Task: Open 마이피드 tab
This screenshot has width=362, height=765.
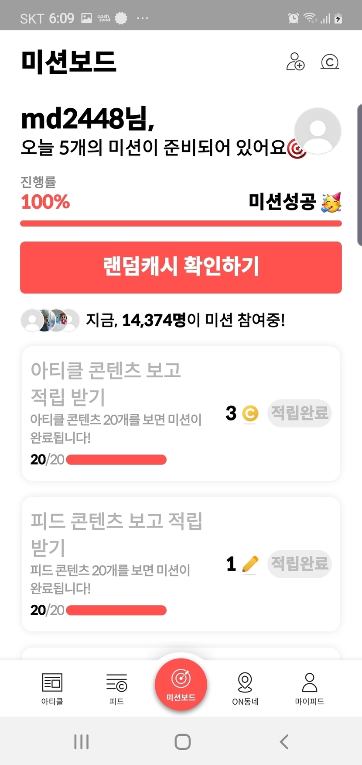Action: pyautogui.click(x=309, y=688)
